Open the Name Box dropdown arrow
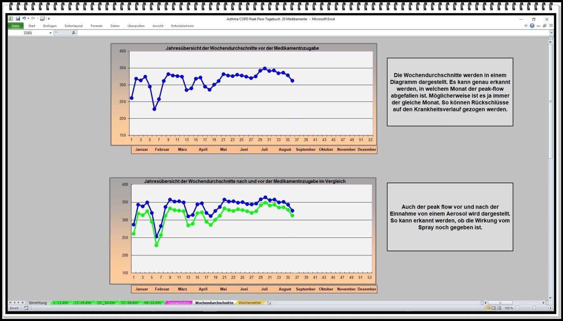Image resolution: width=563 pixels, height=321 pixels. pyautogui.click(x=50, y=33)
